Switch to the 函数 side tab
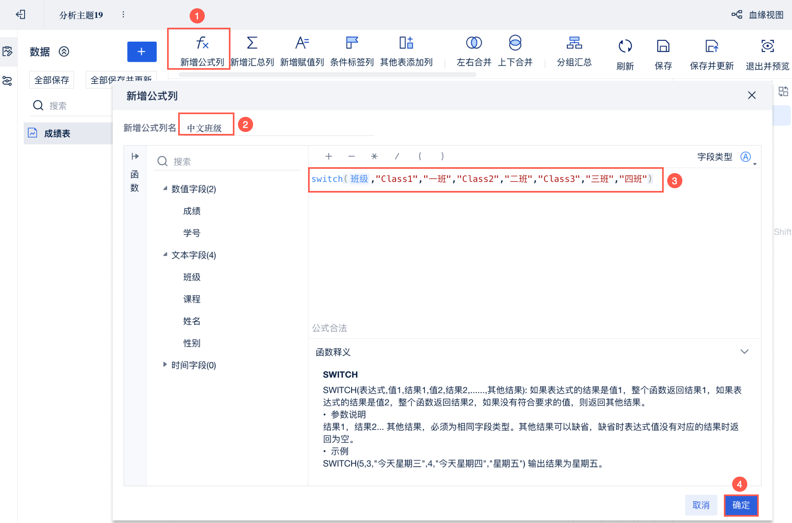Viewport: 792px width, 523px height. point(135,181)
